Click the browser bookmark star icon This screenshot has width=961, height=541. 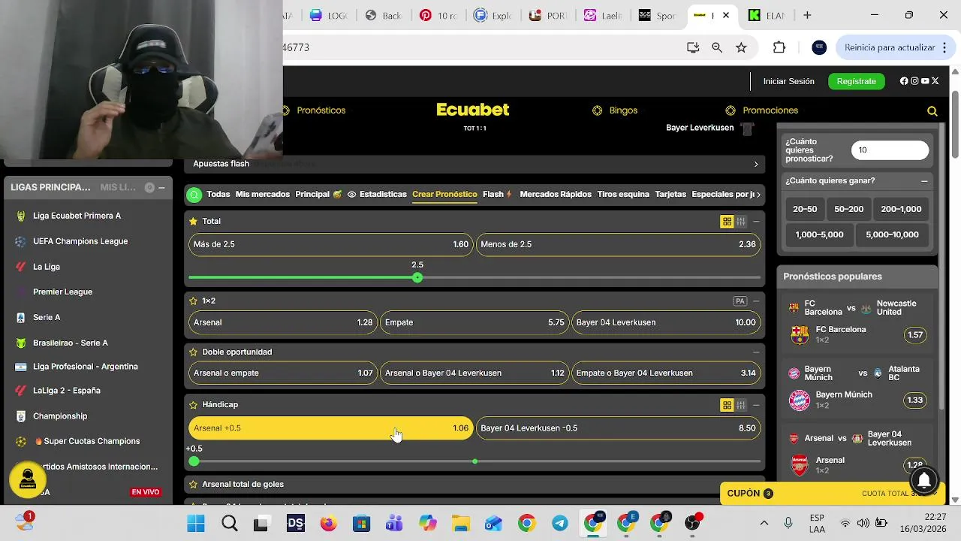pos(741,47)
